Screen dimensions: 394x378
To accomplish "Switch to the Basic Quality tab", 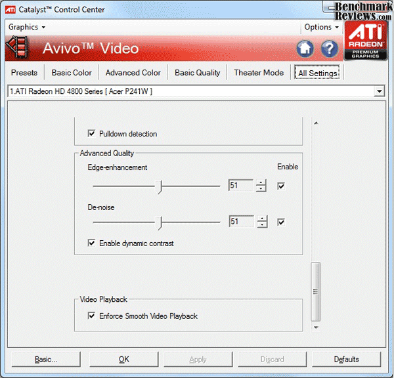I will click(x=197, y=73).
